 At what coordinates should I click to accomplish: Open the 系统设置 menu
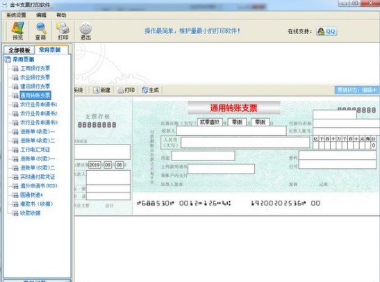pyautogui.click(x=16, y=15)
